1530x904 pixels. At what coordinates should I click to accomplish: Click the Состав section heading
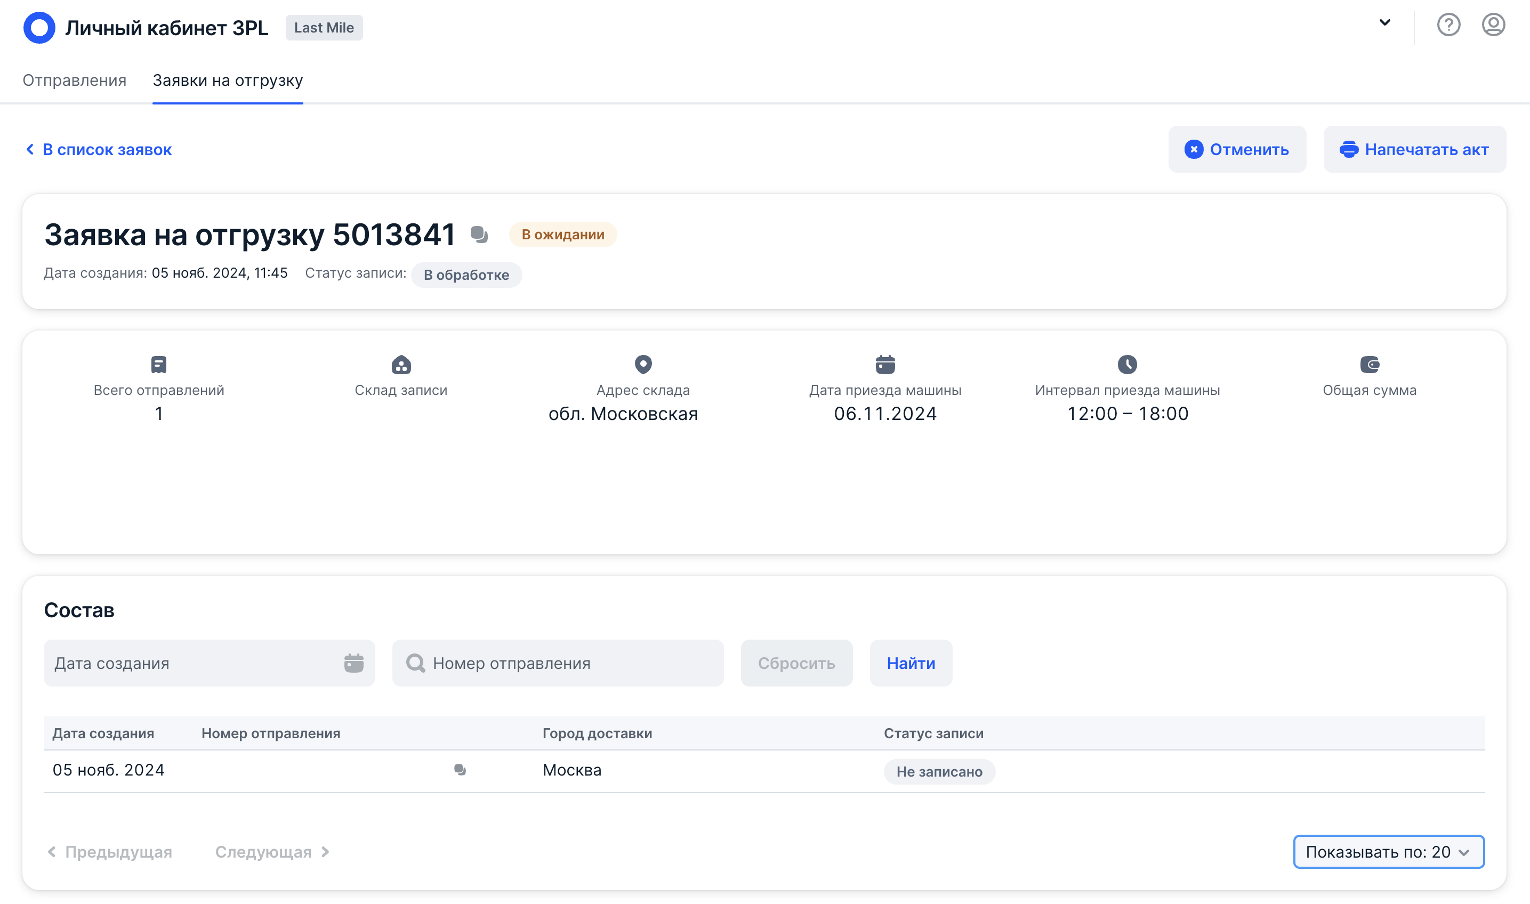pos(79,610)
